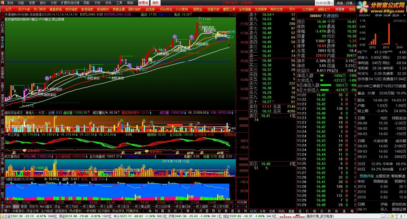The width and height of the screenshot is (407, 219).
Task: Click the up arrow beside 卖十 price 16.54
Action: coord(274,14)
